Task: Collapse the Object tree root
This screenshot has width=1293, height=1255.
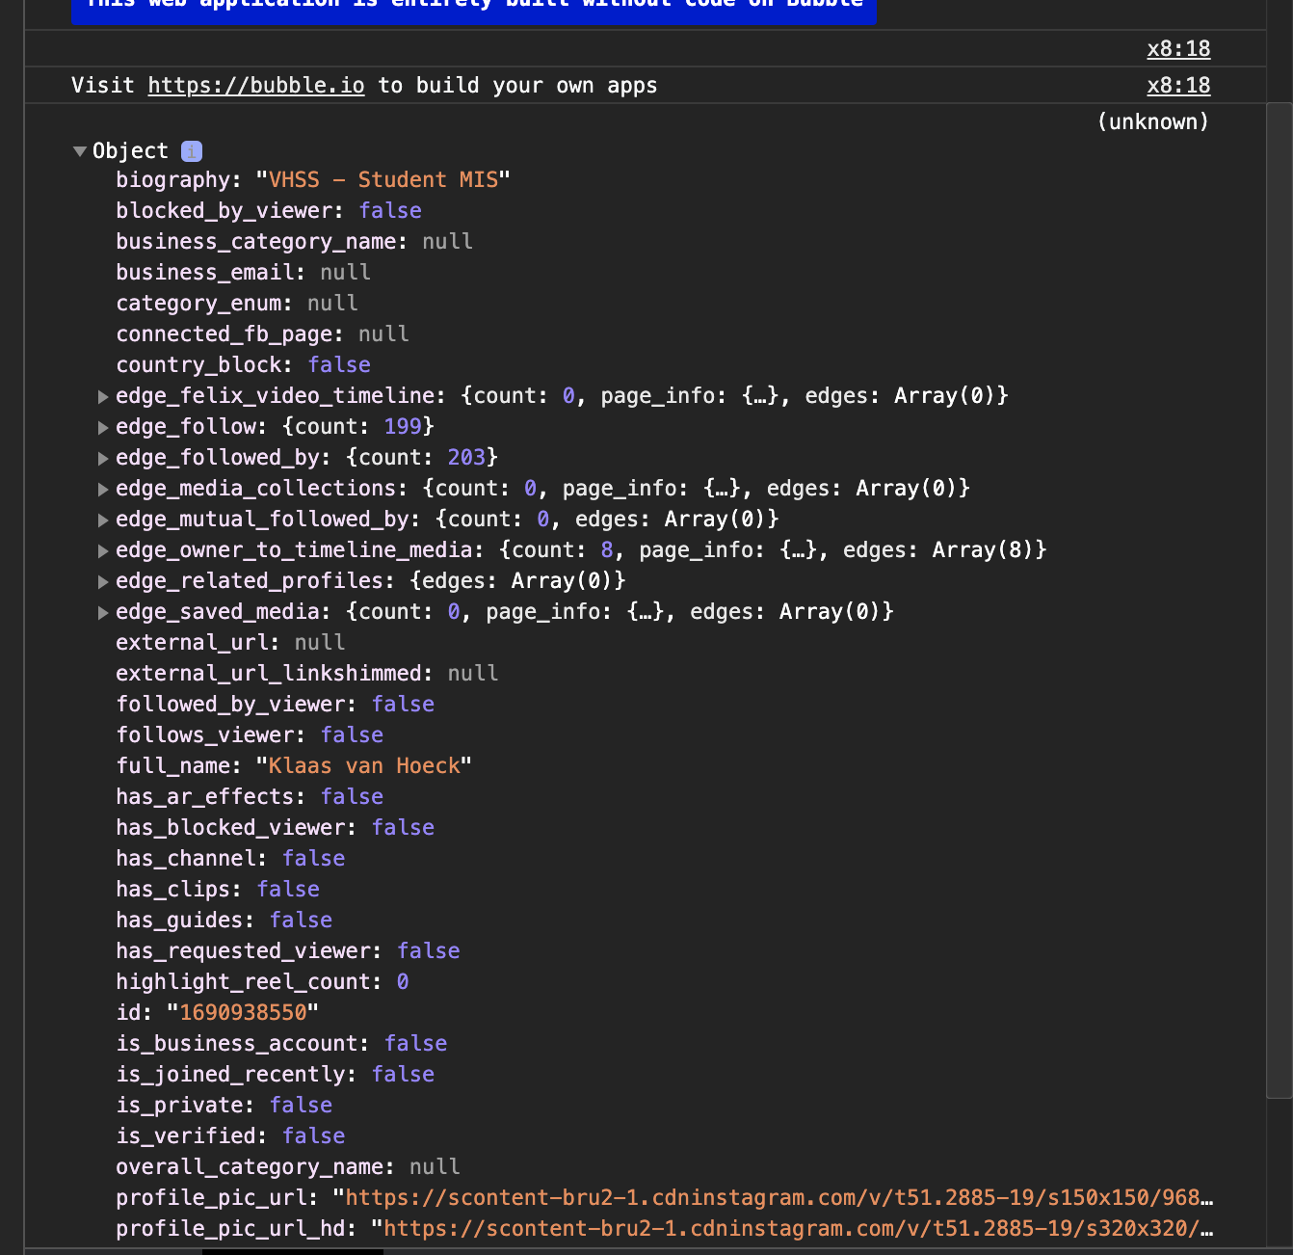Action: 80,151
